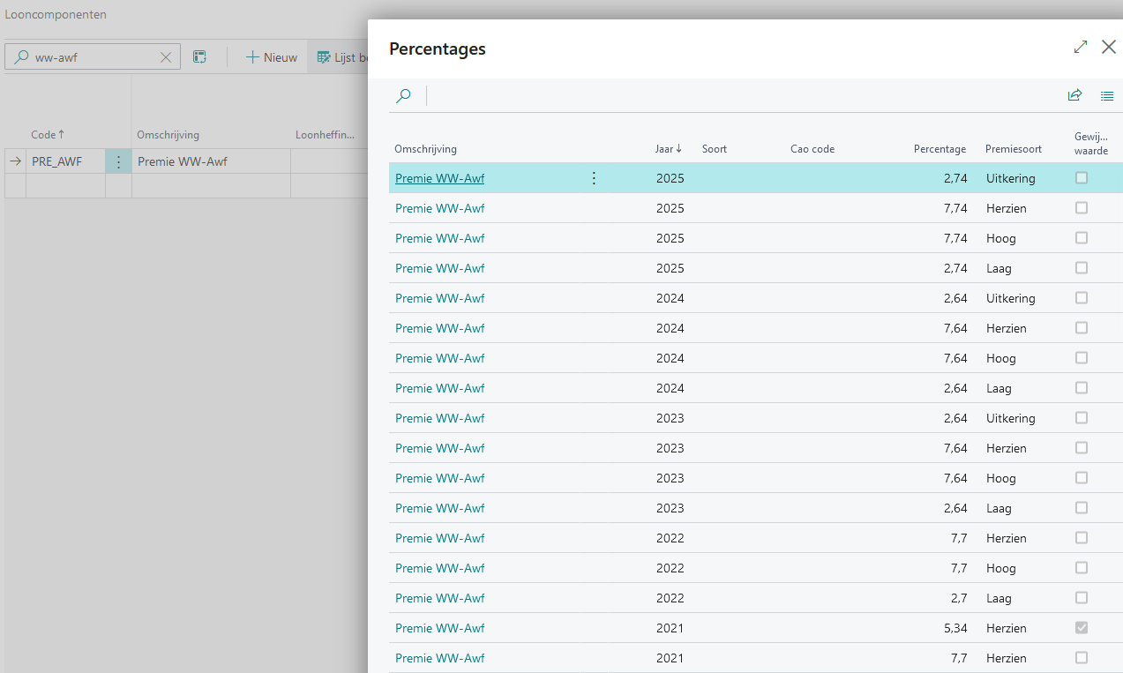The image size is (1123, 673).
Task: Open the Premie WW-Awf link for 2025 Herzien
Action: pos(439,208)
